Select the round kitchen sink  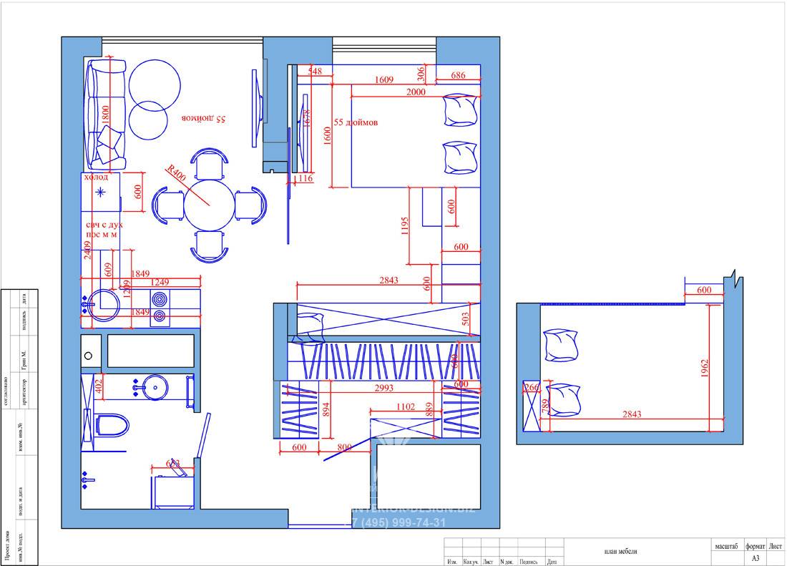[x=105, y=305]
